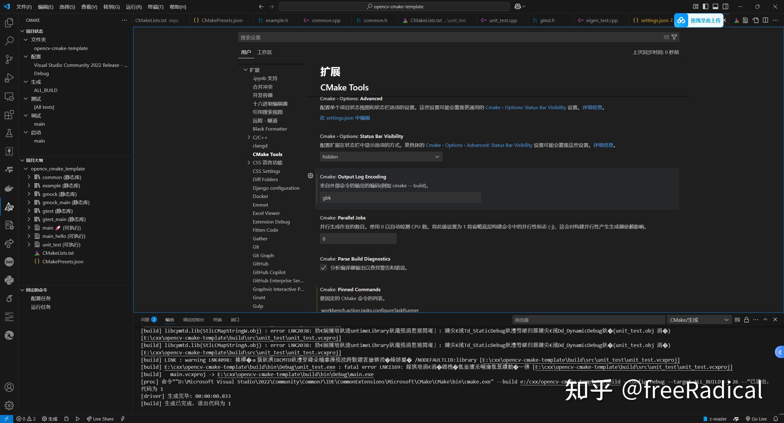Open the Remote Explorer panel

tap(9, 96)
